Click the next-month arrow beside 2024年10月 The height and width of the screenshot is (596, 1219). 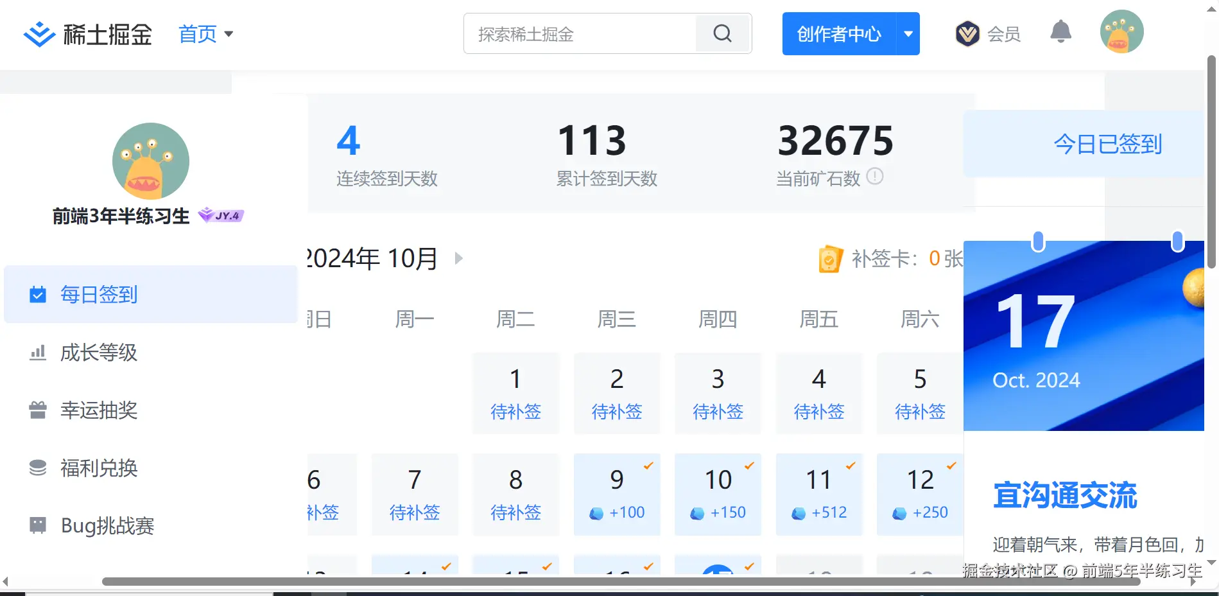[458, 258]
